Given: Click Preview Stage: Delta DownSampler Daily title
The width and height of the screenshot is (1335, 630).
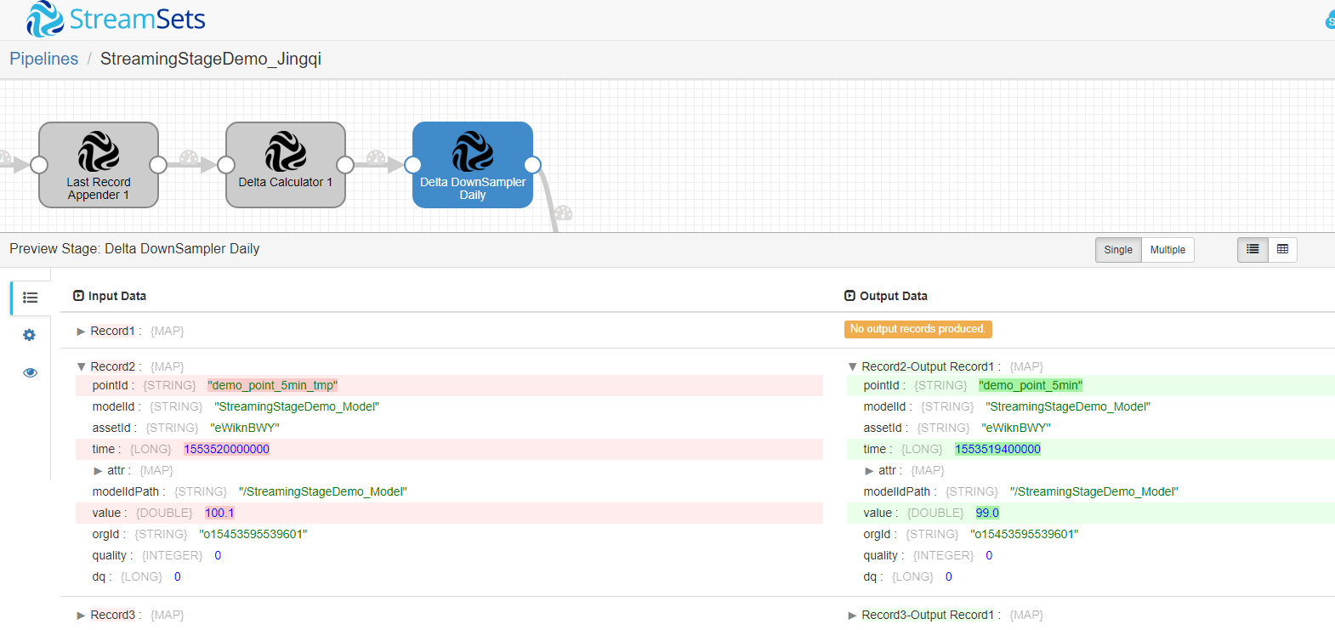Looking at the screenshot, I should tap(134, 249).
